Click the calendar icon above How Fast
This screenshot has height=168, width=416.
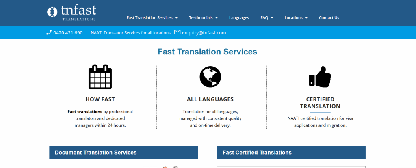pyautogui.click(x=100, y=77)
